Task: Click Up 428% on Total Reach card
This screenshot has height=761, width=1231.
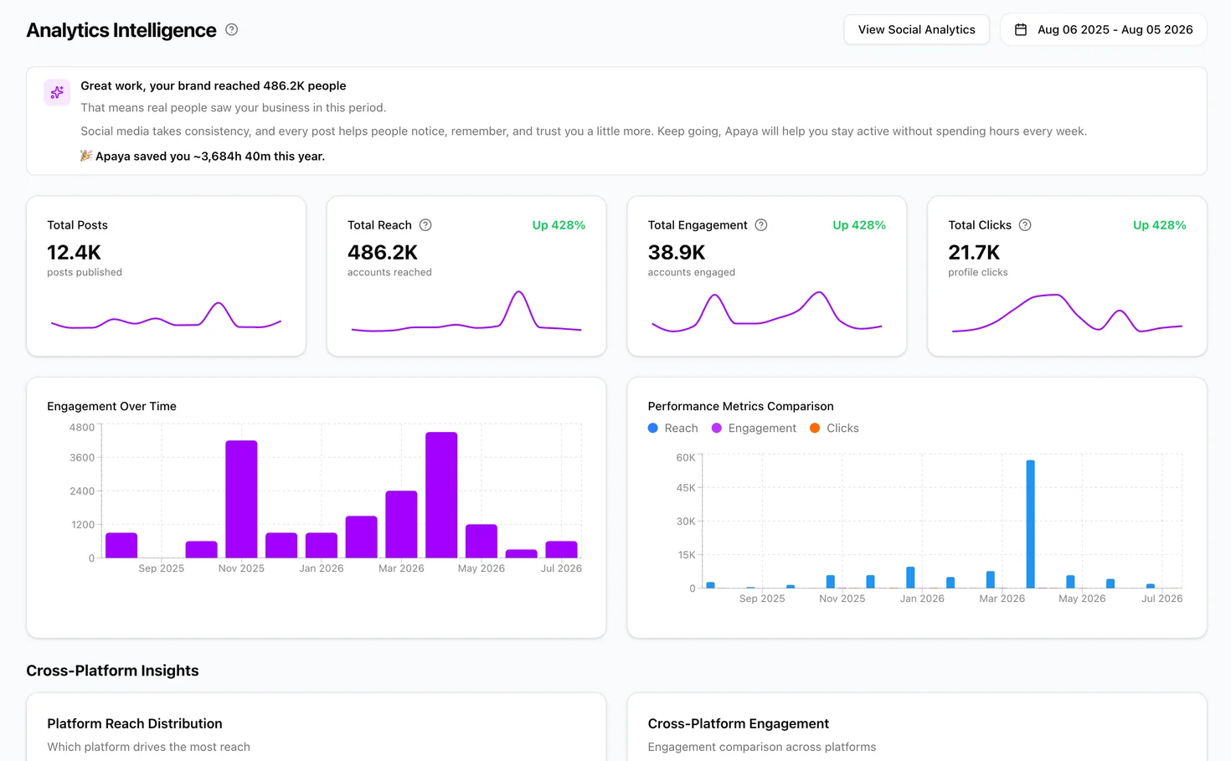Action: coord(559,225)
